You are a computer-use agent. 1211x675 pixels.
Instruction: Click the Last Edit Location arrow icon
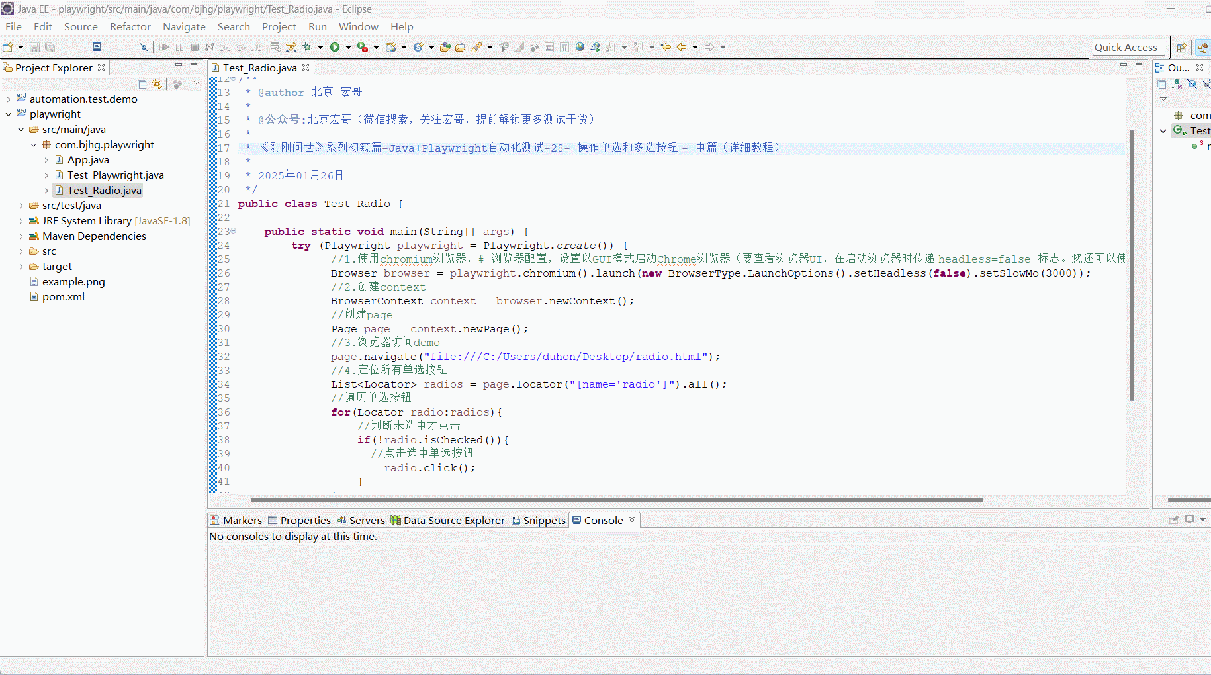coord(666,47)
